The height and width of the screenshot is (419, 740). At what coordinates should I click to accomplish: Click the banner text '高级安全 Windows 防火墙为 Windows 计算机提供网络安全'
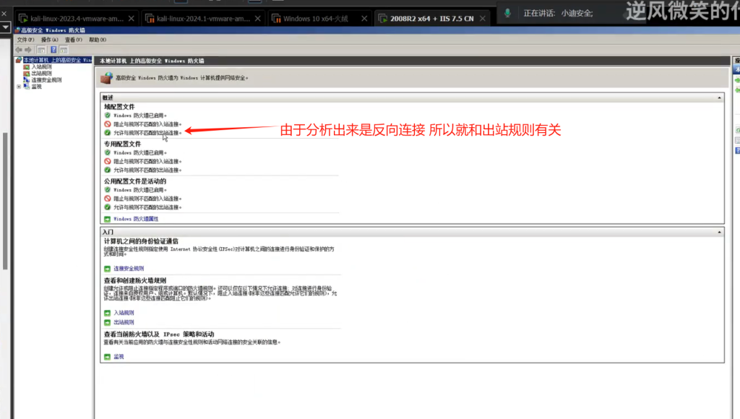(x=181, y=78)
